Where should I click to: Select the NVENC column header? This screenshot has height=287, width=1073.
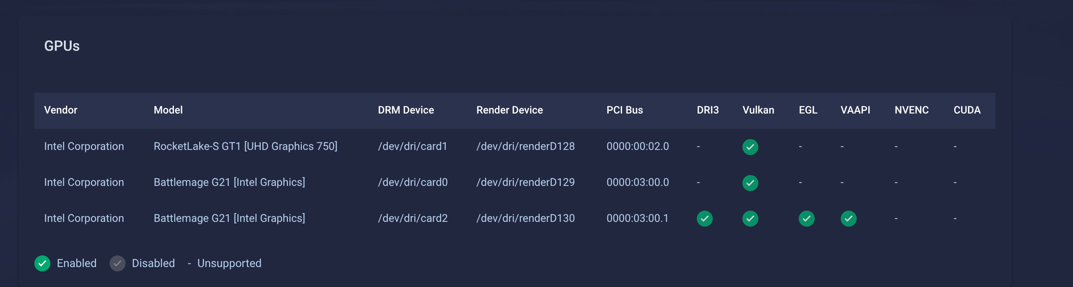pos(911,110)
